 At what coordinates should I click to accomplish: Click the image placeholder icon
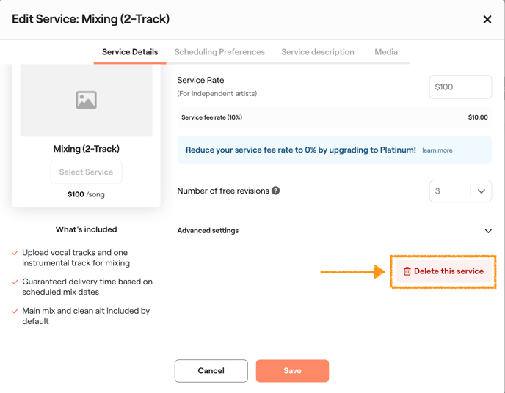[x=86, y=100]
